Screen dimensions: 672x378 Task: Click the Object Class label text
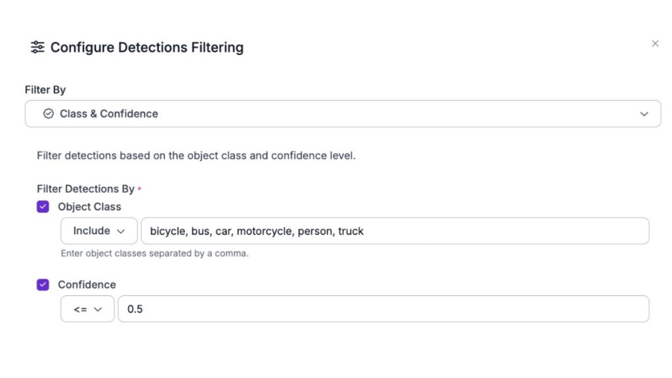pyautogui.click(x=89, y=207)
